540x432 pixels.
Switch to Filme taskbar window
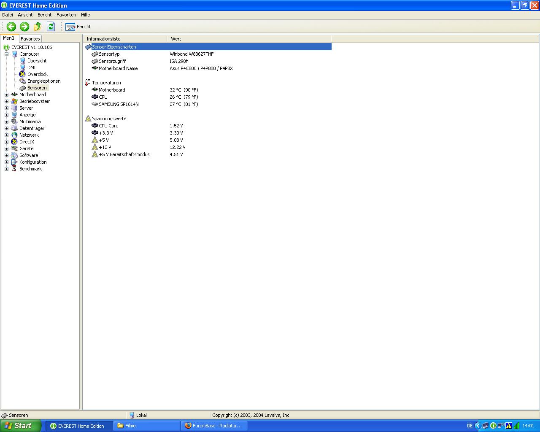[146, 426]
